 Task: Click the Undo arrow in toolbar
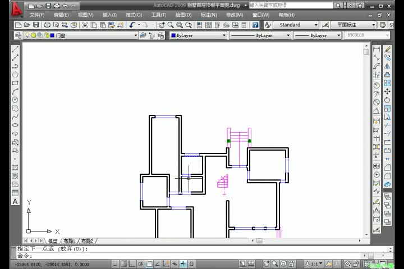click(132, 25)
